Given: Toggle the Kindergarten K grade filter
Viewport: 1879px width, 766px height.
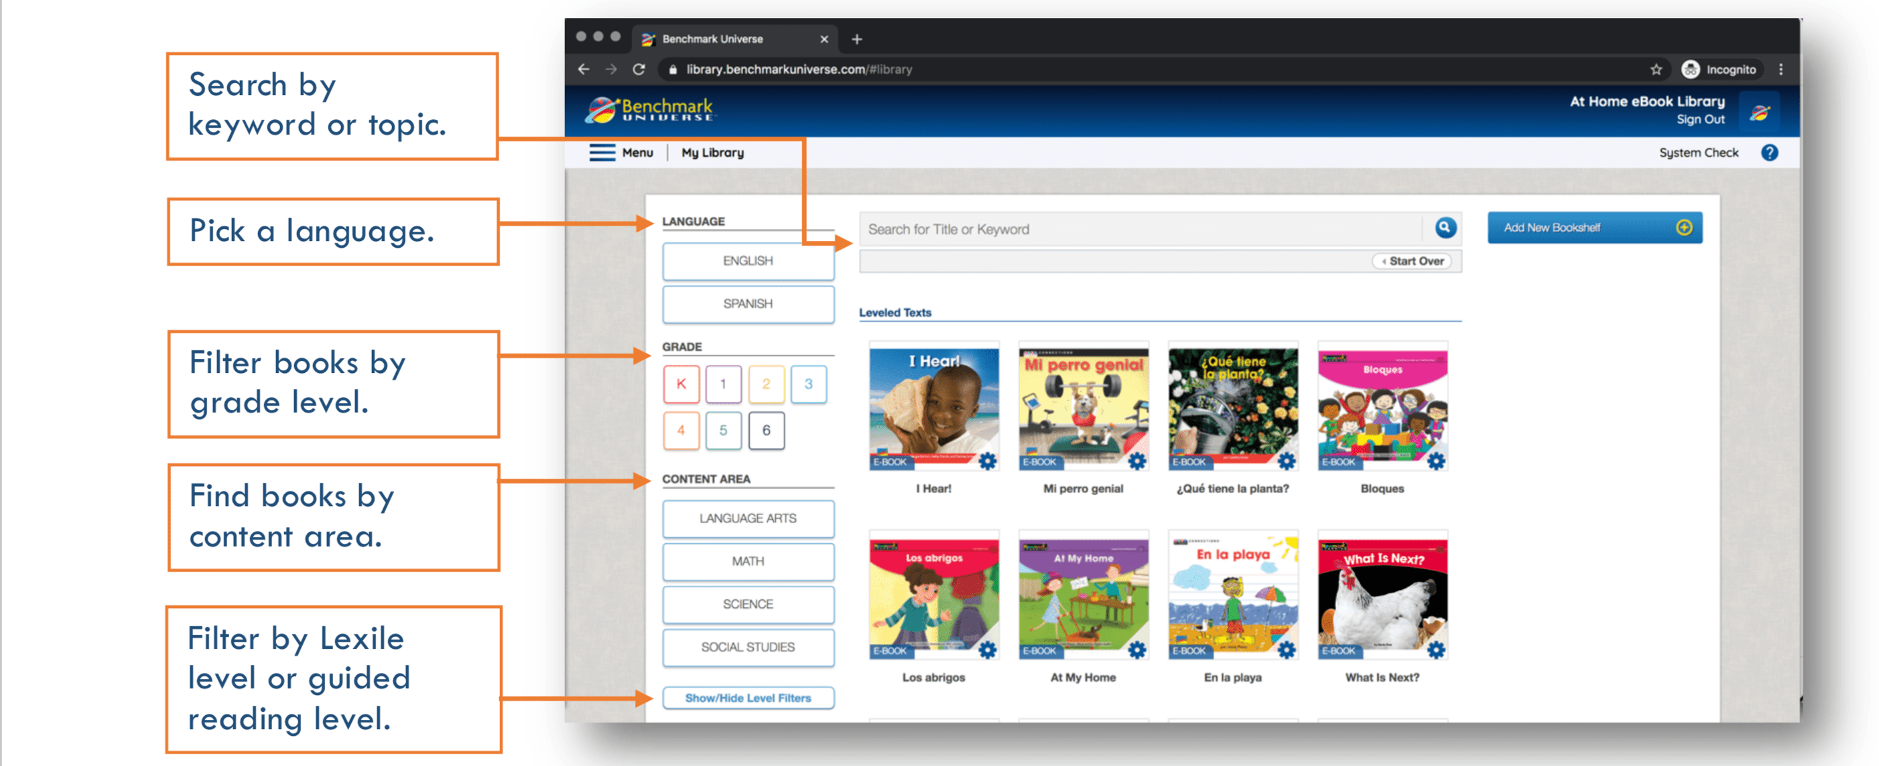Looking at the screenshot, I should click(682, 384).
